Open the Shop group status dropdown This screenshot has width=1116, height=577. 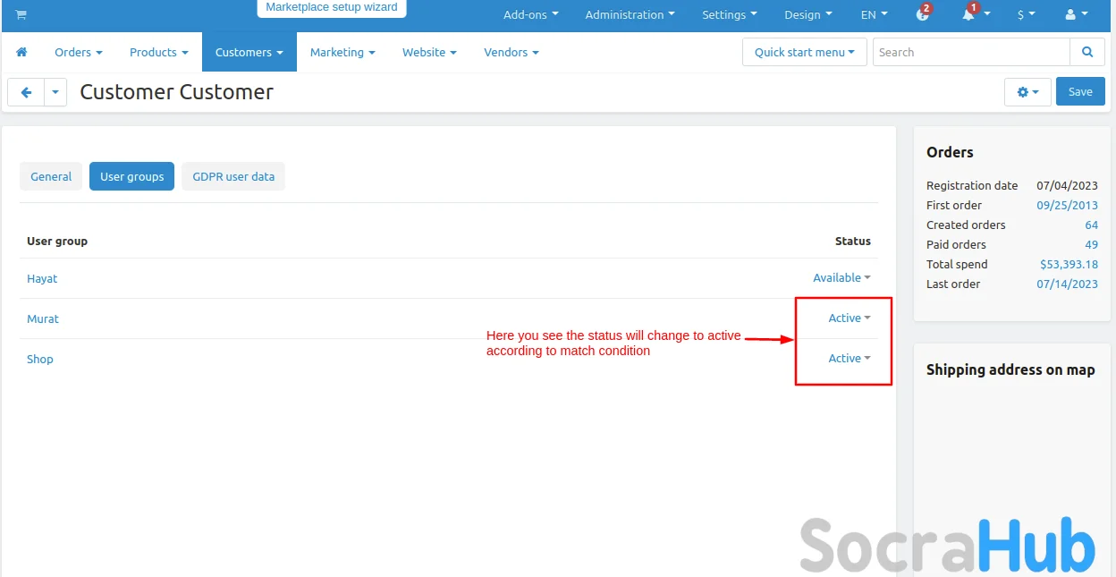coord(849,359)
